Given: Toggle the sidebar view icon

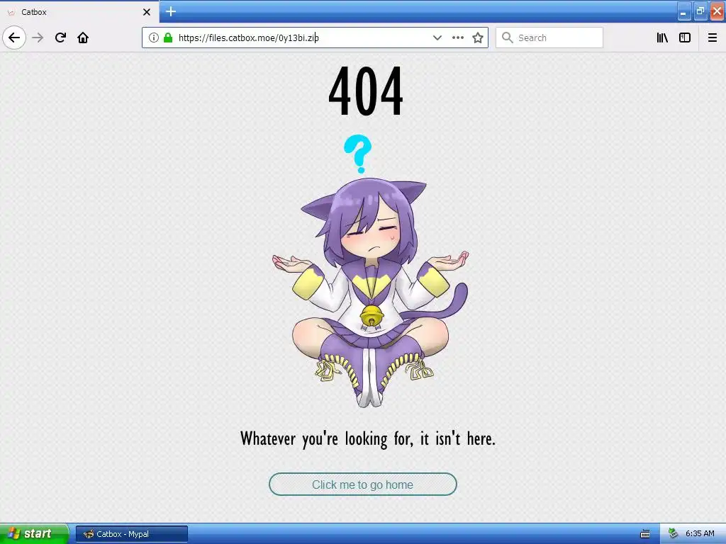Looking at the screenshot, I should click(685, 38).
